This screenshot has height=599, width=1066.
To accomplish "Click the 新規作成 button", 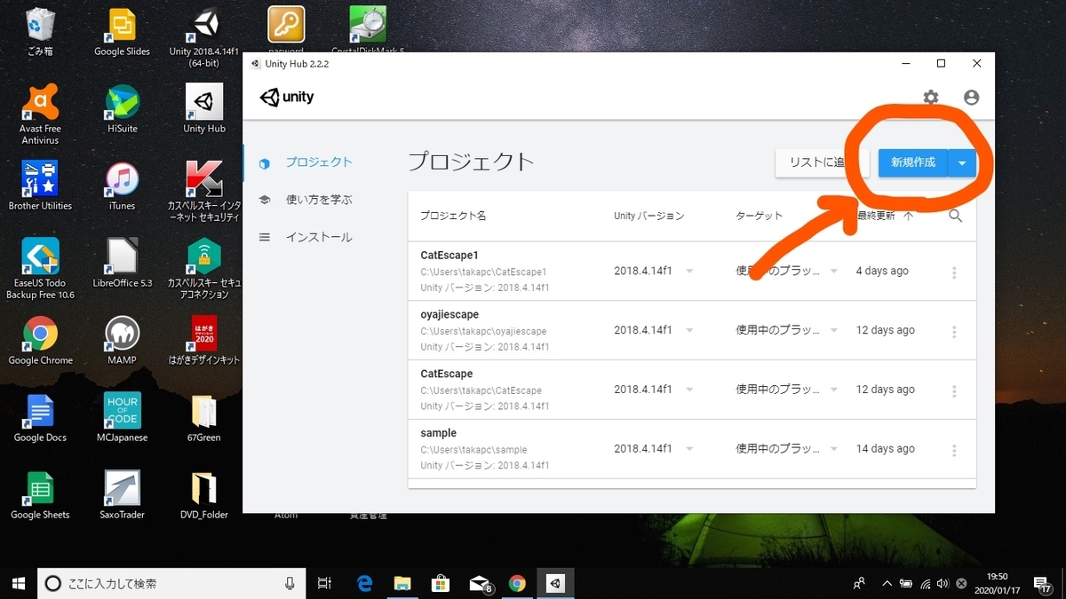I will [x=913, y=162].
